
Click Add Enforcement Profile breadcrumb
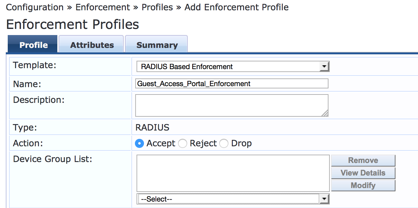(236, 7)
